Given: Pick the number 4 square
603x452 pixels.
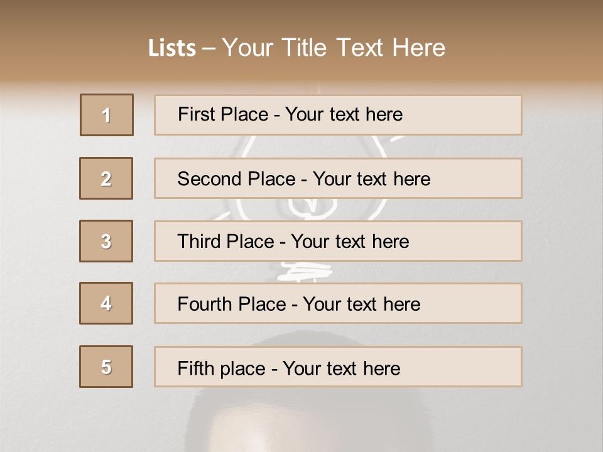Looking at the screenshot, I should point(106,303).
